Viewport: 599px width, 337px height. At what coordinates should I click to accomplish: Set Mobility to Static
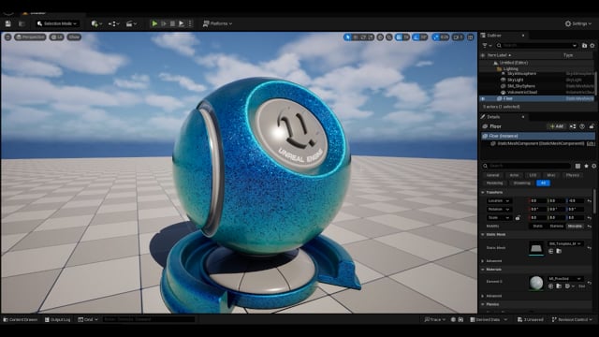pos(537,227)
